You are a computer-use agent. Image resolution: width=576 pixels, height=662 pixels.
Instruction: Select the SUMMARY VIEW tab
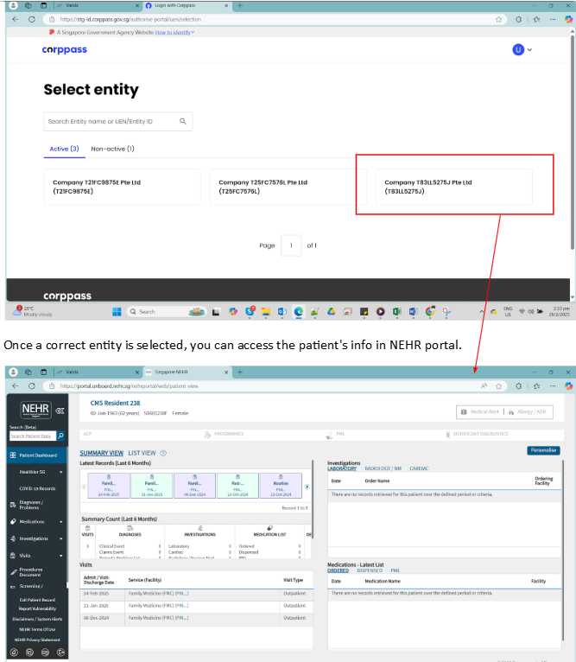(102, 453)
